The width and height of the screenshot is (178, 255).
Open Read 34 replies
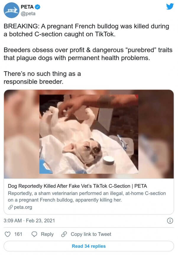click(89, 246)
